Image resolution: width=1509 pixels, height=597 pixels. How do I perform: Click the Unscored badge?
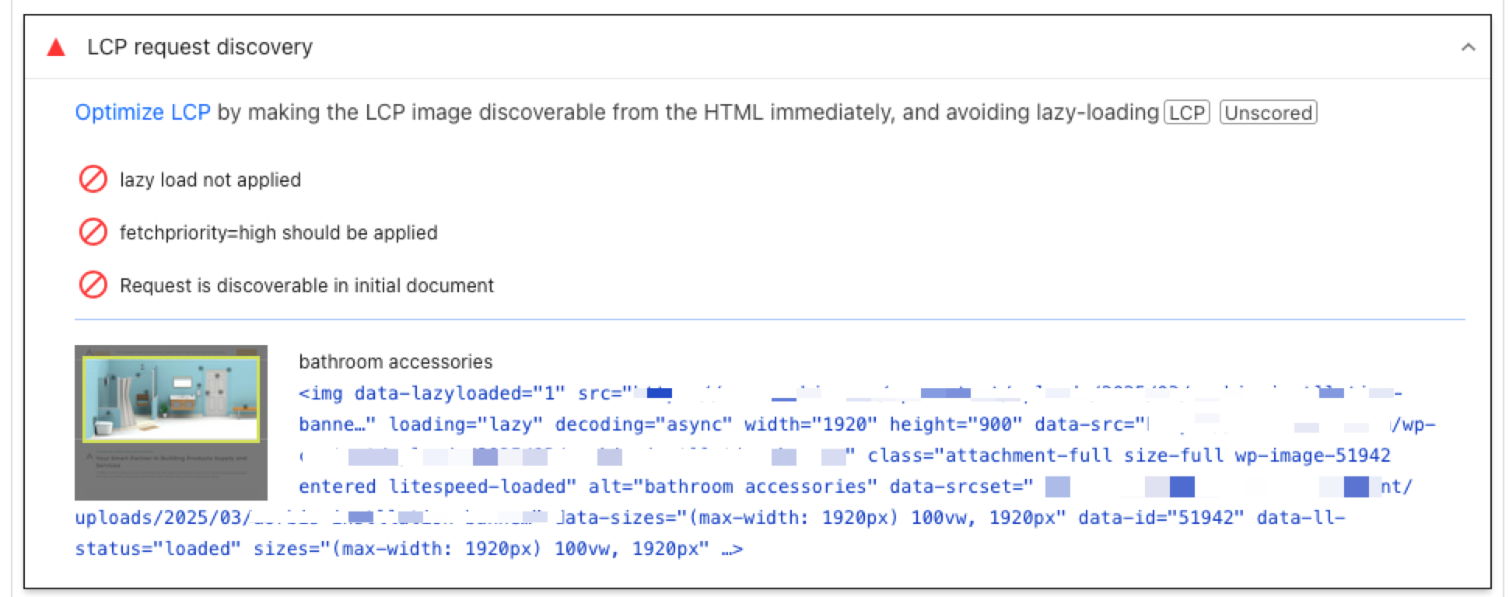(1268, 113)
